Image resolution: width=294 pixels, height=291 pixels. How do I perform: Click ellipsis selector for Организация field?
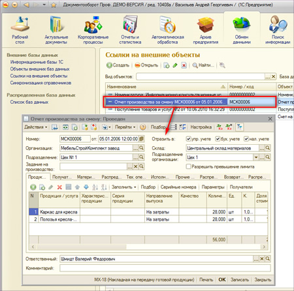click(135, 148)
